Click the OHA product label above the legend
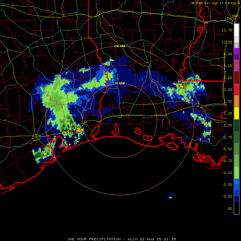Image resolution: width=241 pixels, height=241 pixels. [235, 16]
